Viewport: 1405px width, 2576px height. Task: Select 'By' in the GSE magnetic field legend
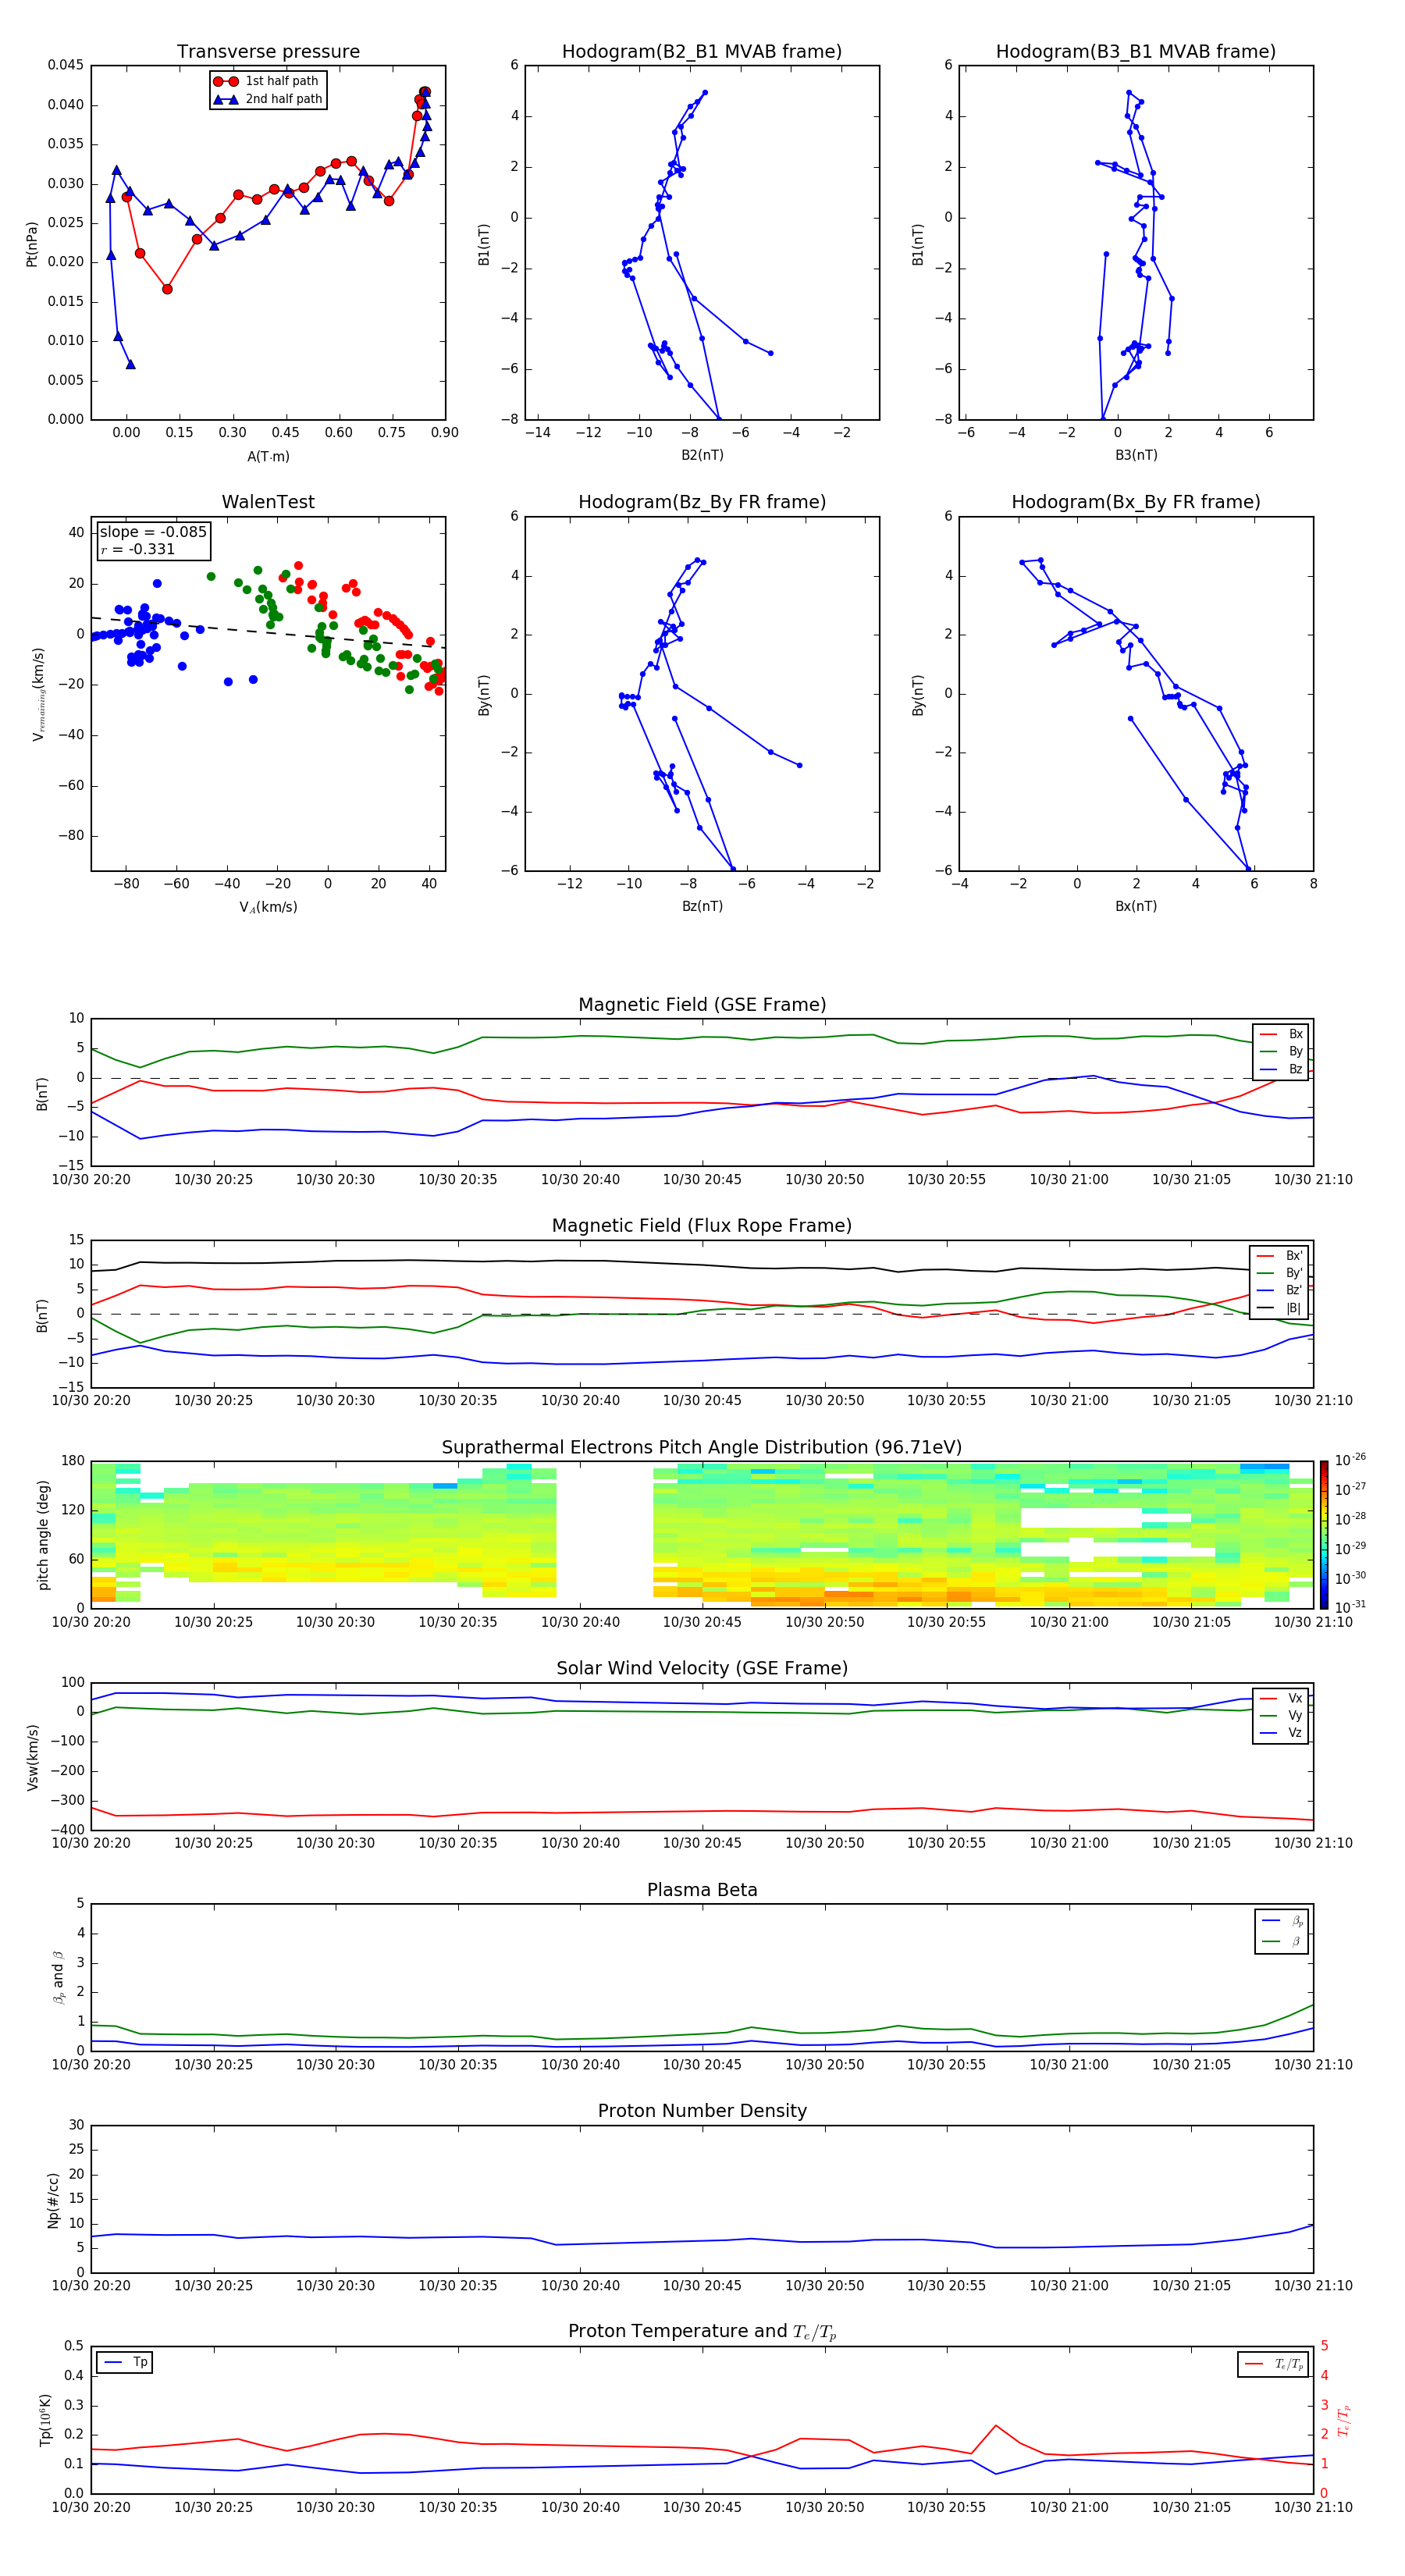pyautogui.click(x=1281, y=1051)
